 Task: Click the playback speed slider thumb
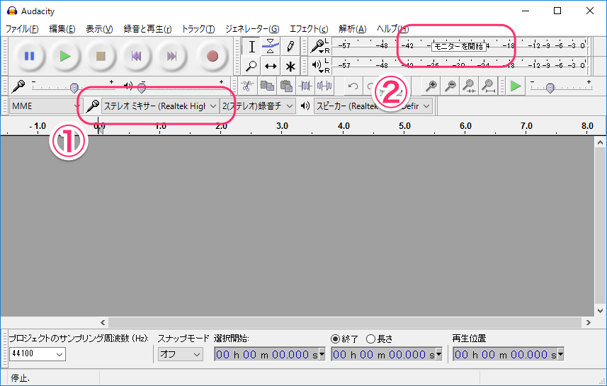point(550,89)
